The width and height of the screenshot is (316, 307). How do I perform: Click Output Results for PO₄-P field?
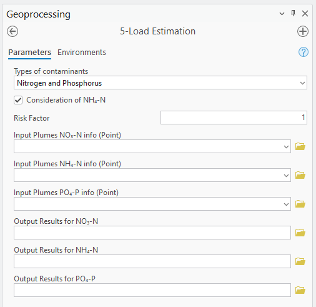(x=152, y=290)
